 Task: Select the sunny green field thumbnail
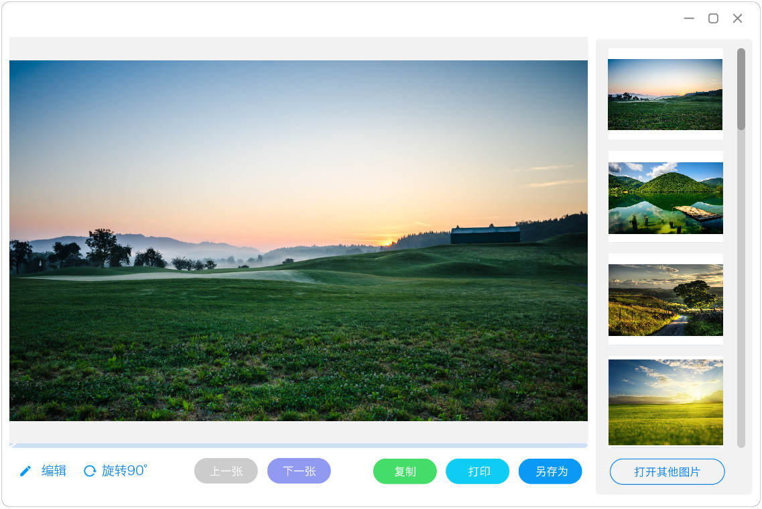pyautogui.click(x=665, y=402)
